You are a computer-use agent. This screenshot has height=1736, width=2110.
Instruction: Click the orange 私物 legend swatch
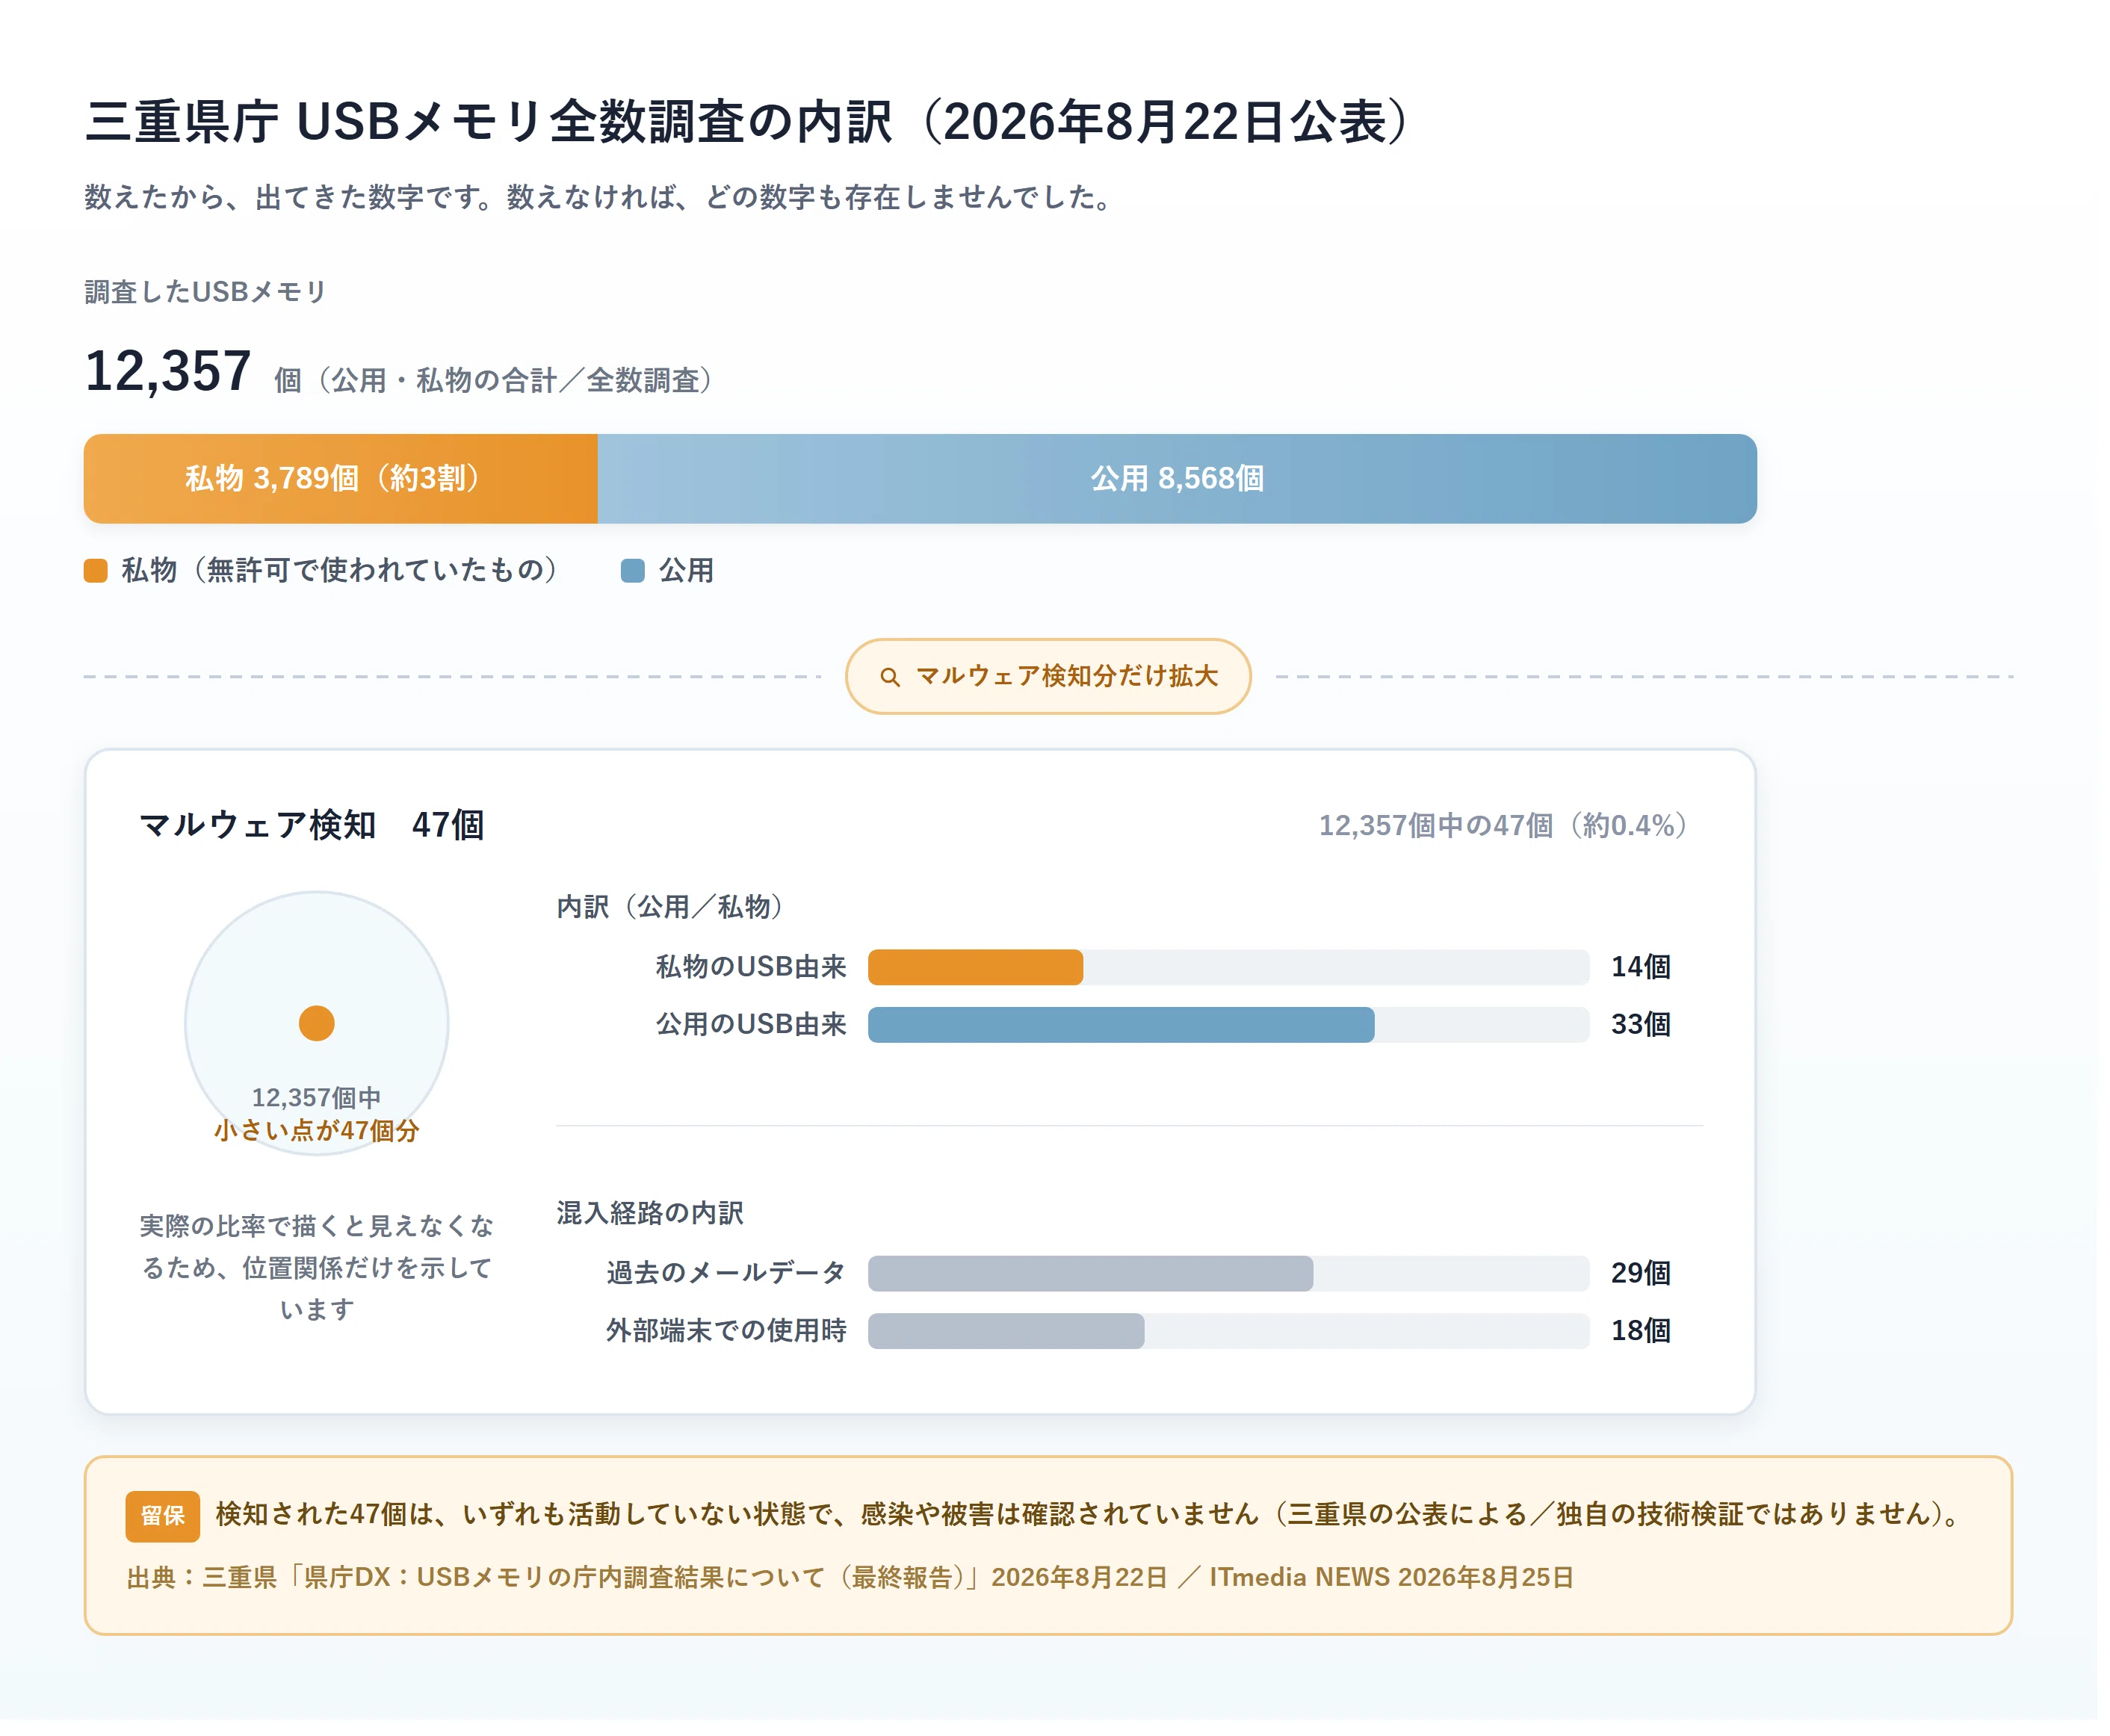point(95,570)
